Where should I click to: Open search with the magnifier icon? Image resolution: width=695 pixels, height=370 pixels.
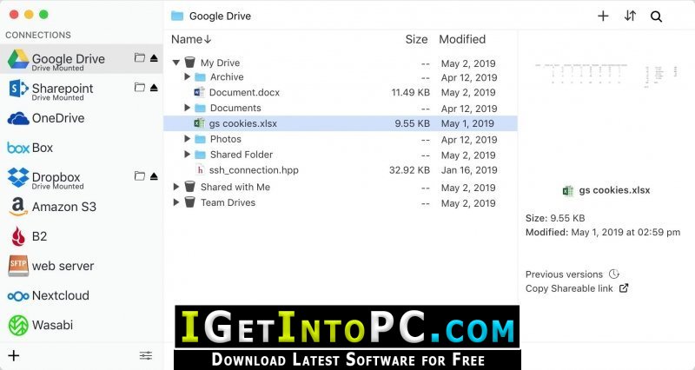(x=656, y=17)
